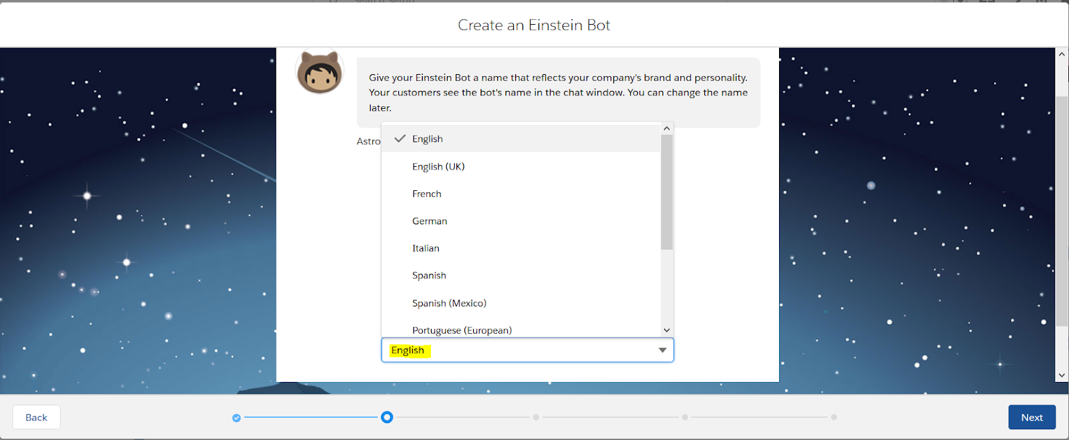Open the language combo box showing English
The width and height of the screenshot is (1069, 440).
pyautogui.click(x=527, y=350)
